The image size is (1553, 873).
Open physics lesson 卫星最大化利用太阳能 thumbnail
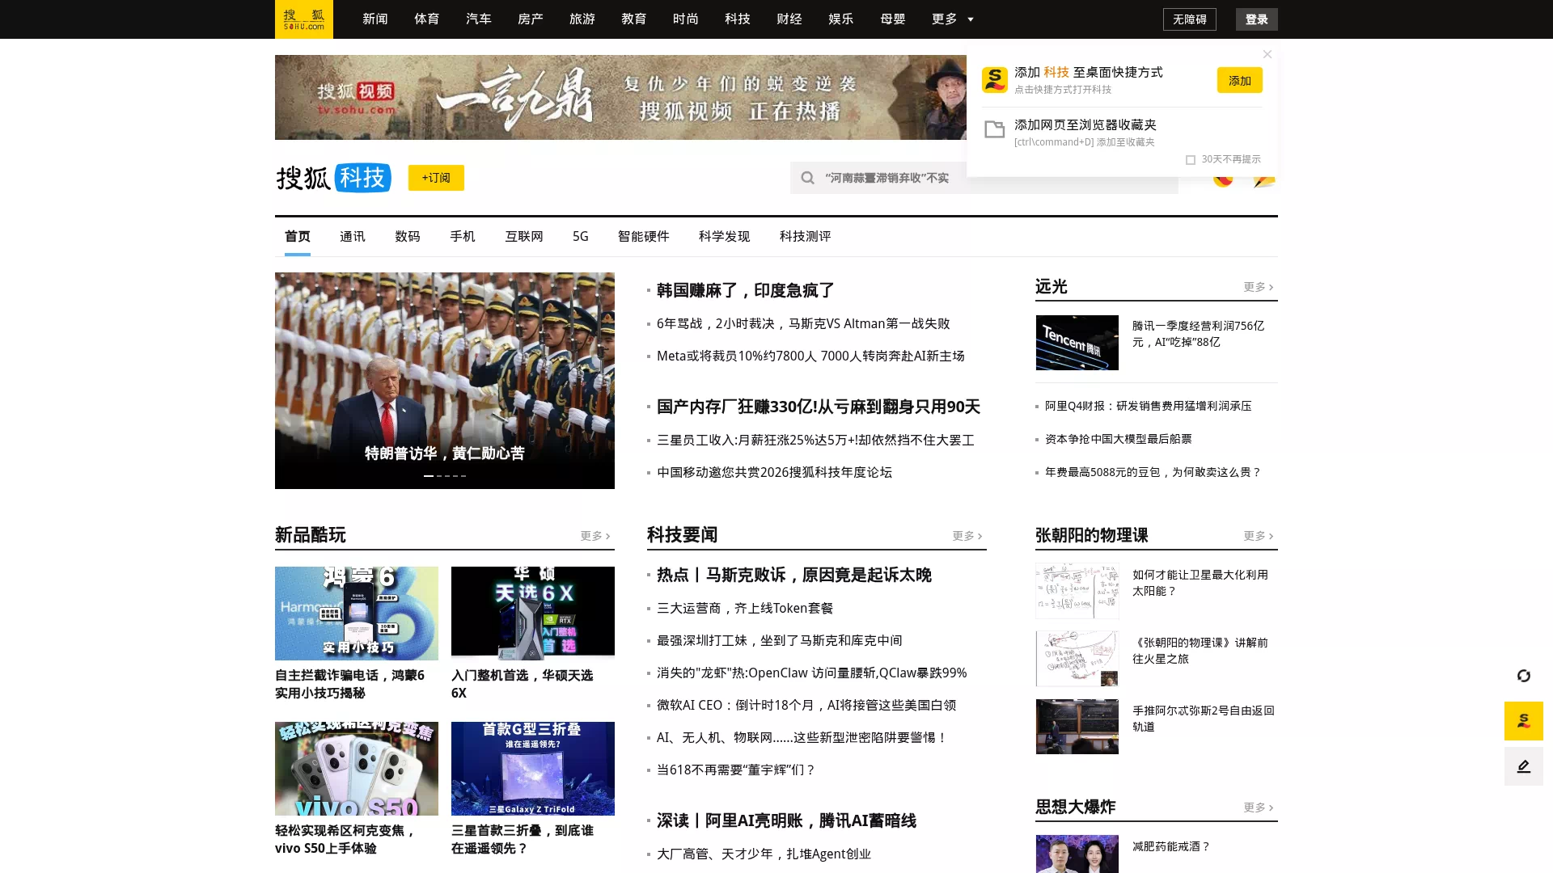[x=1077, y=591]
